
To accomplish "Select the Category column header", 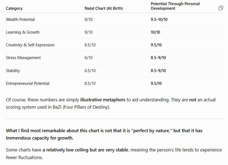I will pos(14,8).
